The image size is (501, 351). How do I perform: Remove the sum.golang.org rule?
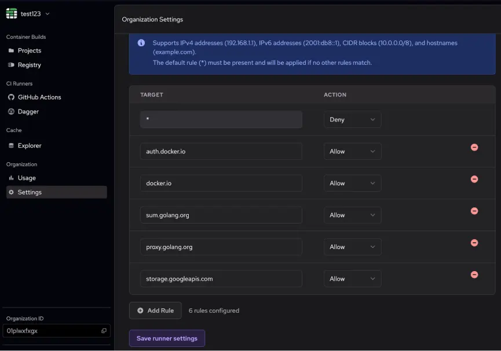(474, 211)
